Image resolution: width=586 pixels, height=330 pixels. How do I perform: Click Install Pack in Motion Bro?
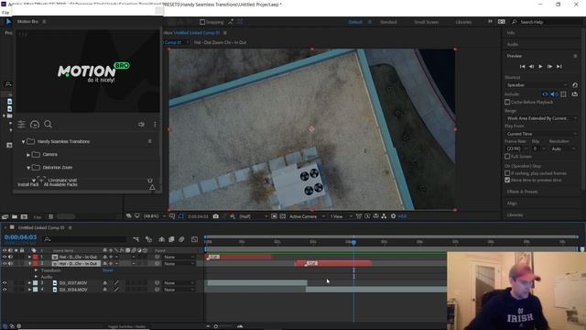click(x=28, y=184)
